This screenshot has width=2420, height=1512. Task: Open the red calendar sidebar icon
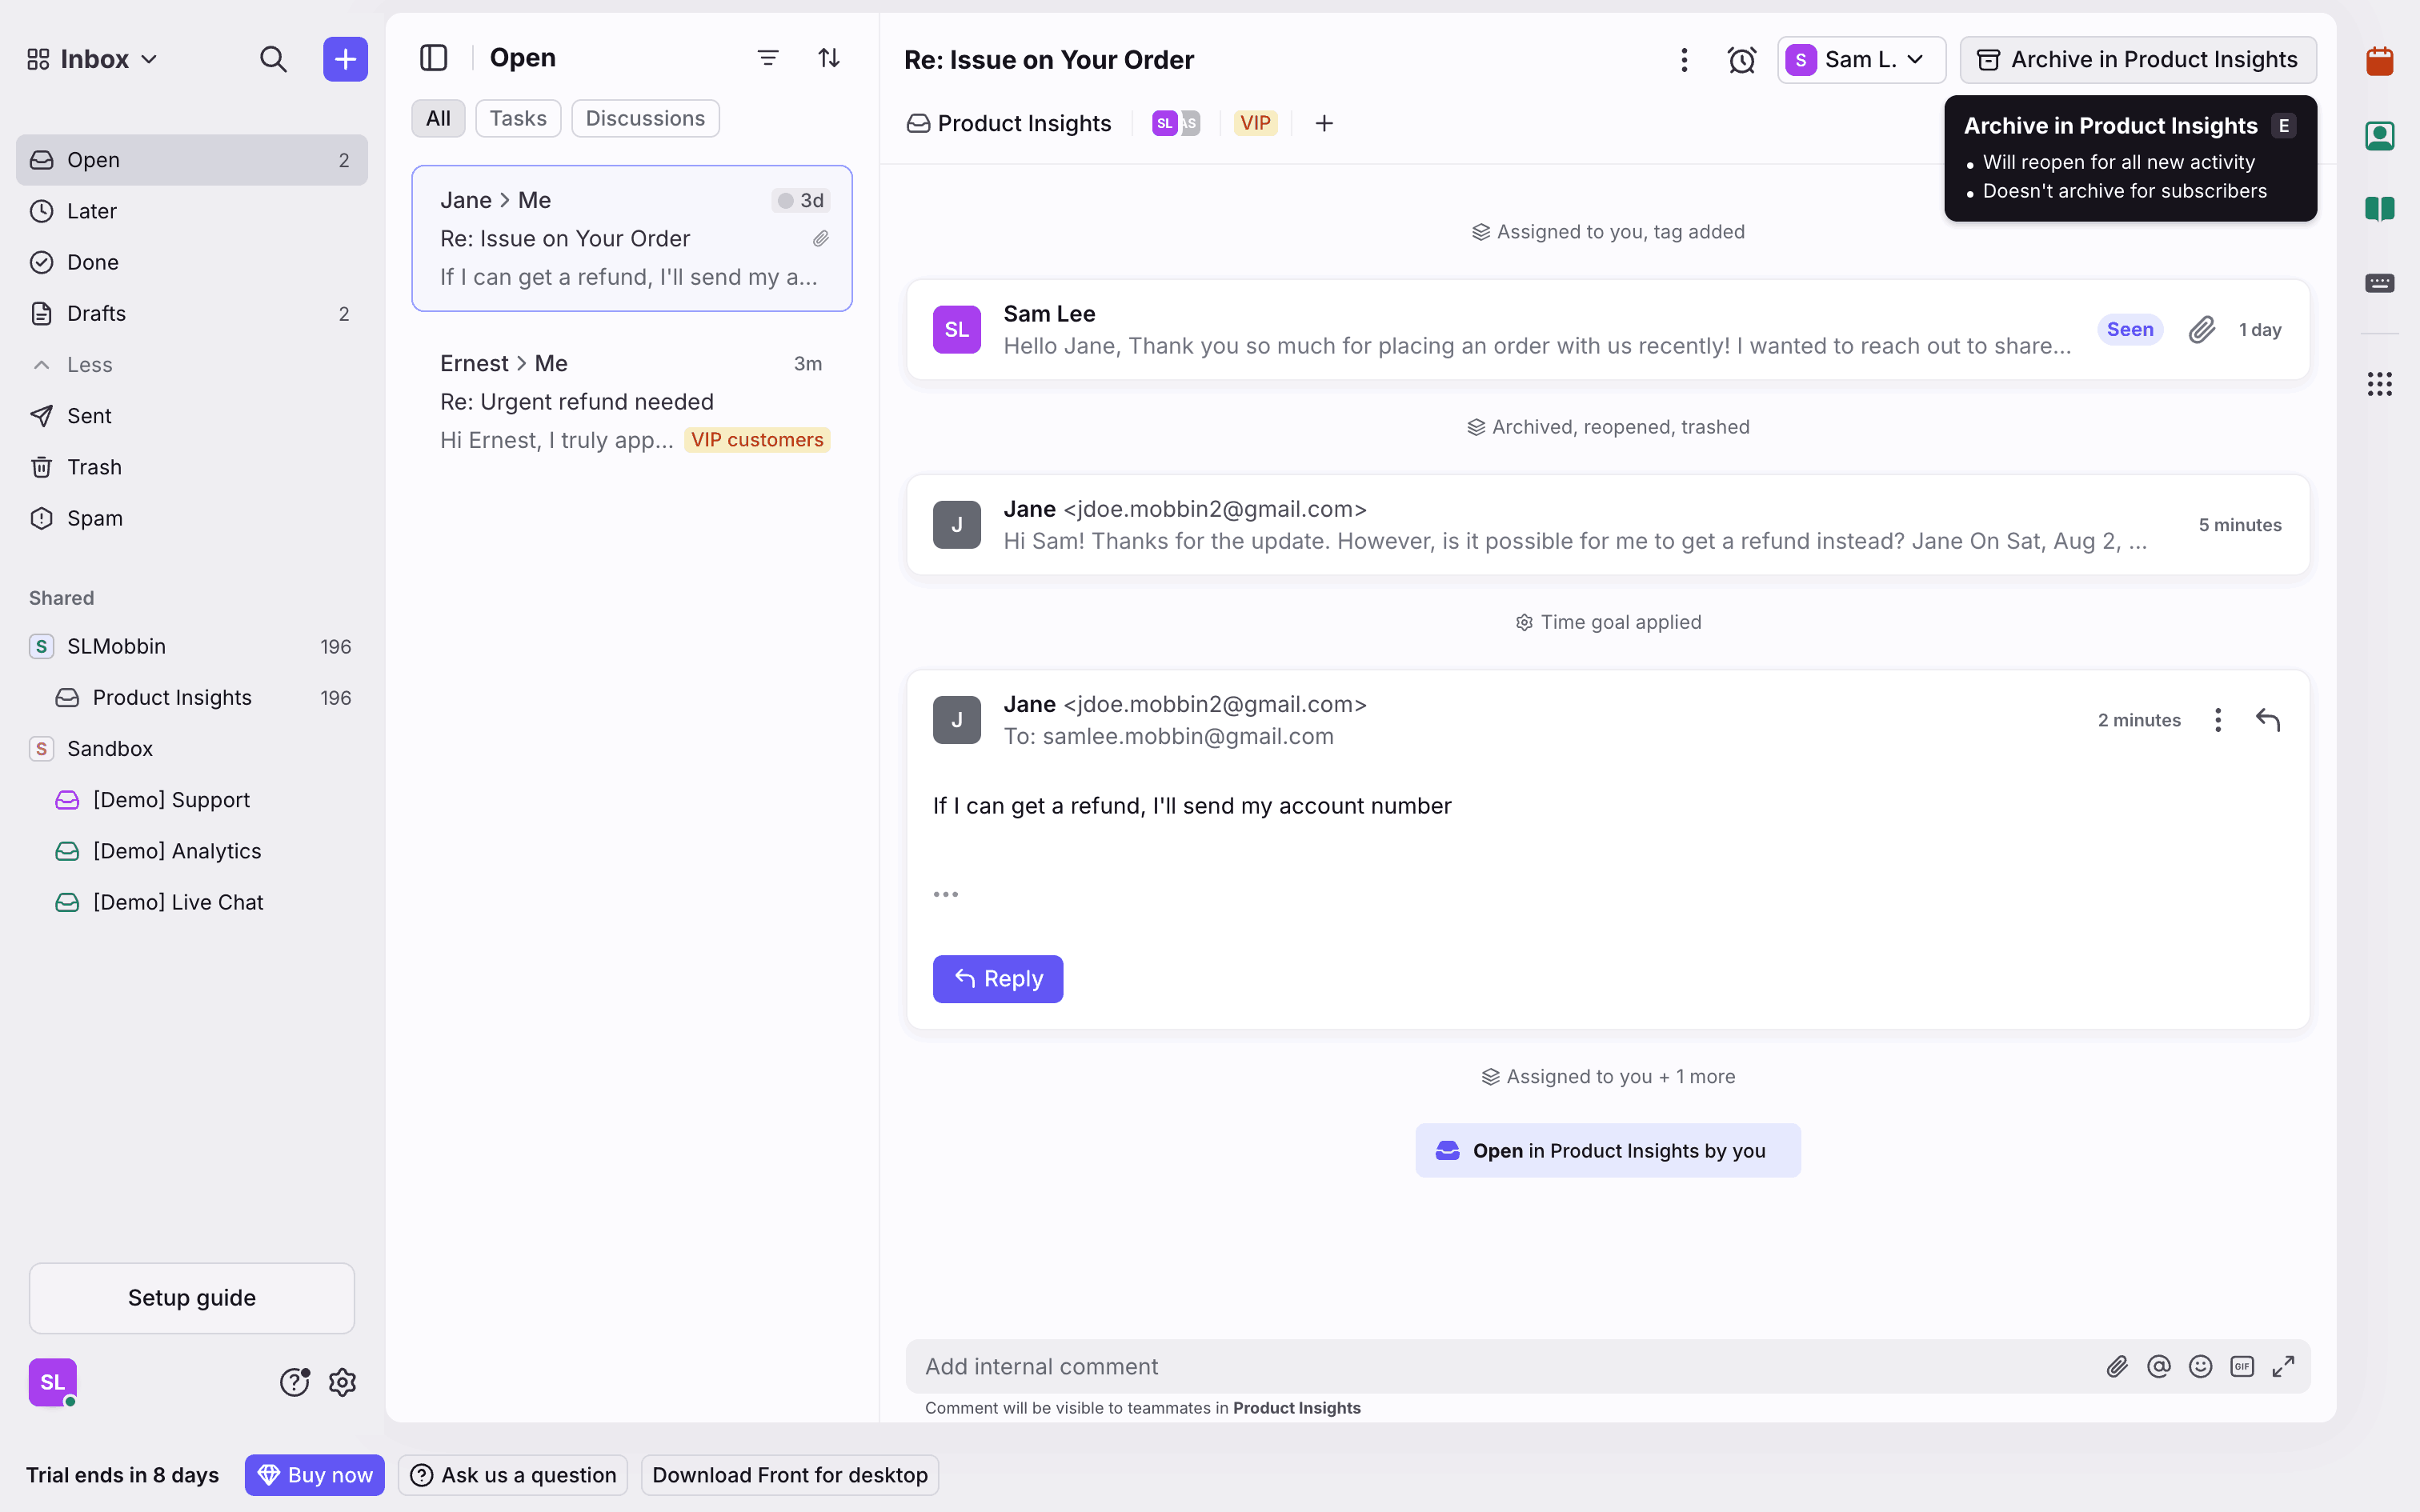tap(2379, 61)
